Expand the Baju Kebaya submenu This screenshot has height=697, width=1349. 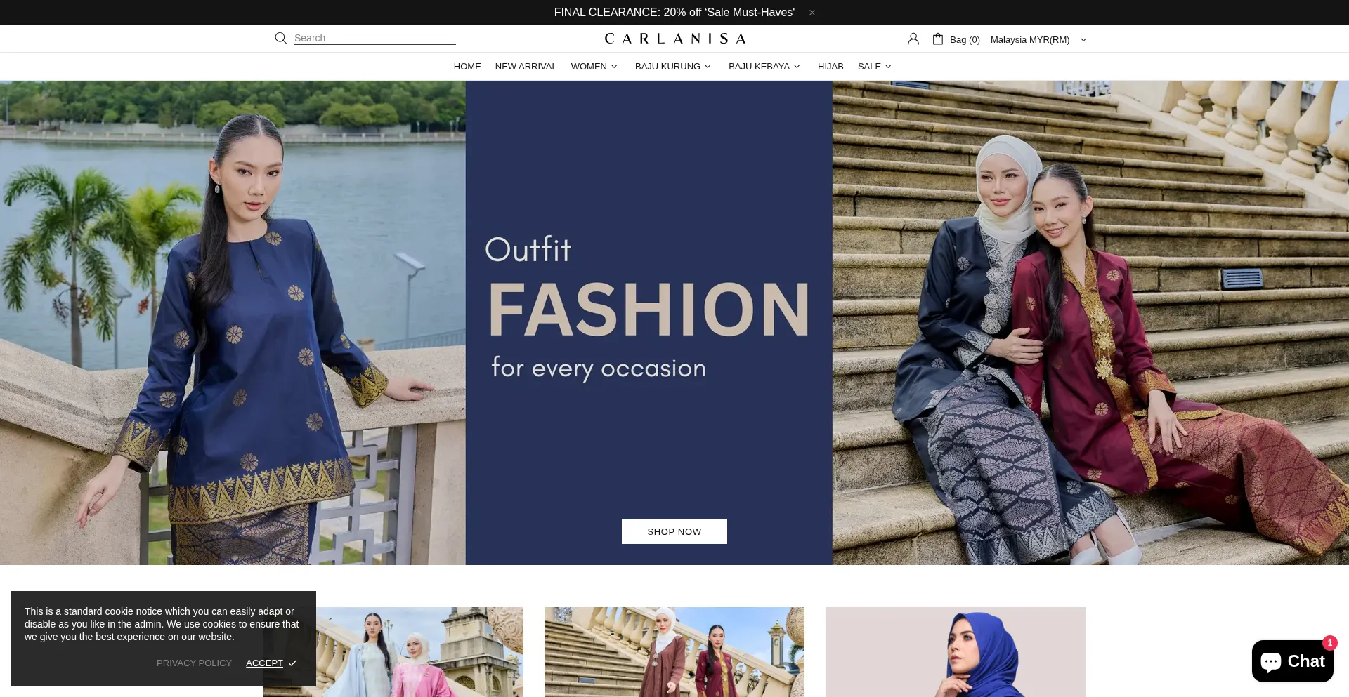[x=764, y=67]
